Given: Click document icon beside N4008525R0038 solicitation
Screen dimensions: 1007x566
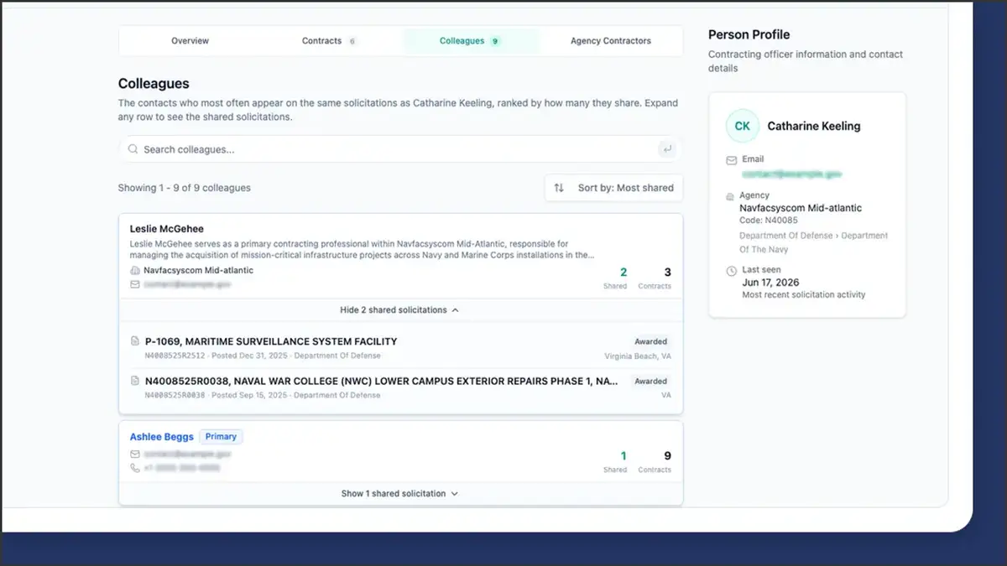Looking at the screenshot, I should coord(134,381).
